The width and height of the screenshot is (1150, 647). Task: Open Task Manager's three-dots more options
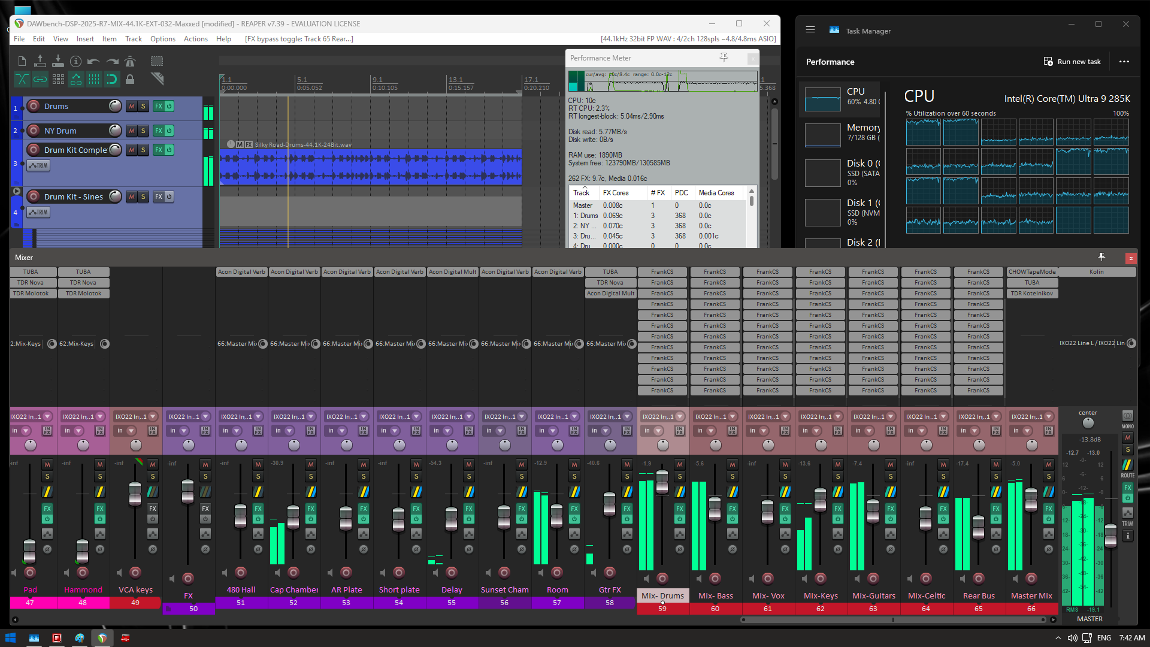click(x=1124, y=62)
